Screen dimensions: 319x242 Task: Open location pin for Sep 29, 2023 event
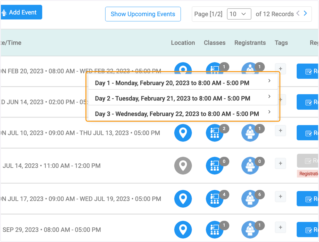click(183, 230)
